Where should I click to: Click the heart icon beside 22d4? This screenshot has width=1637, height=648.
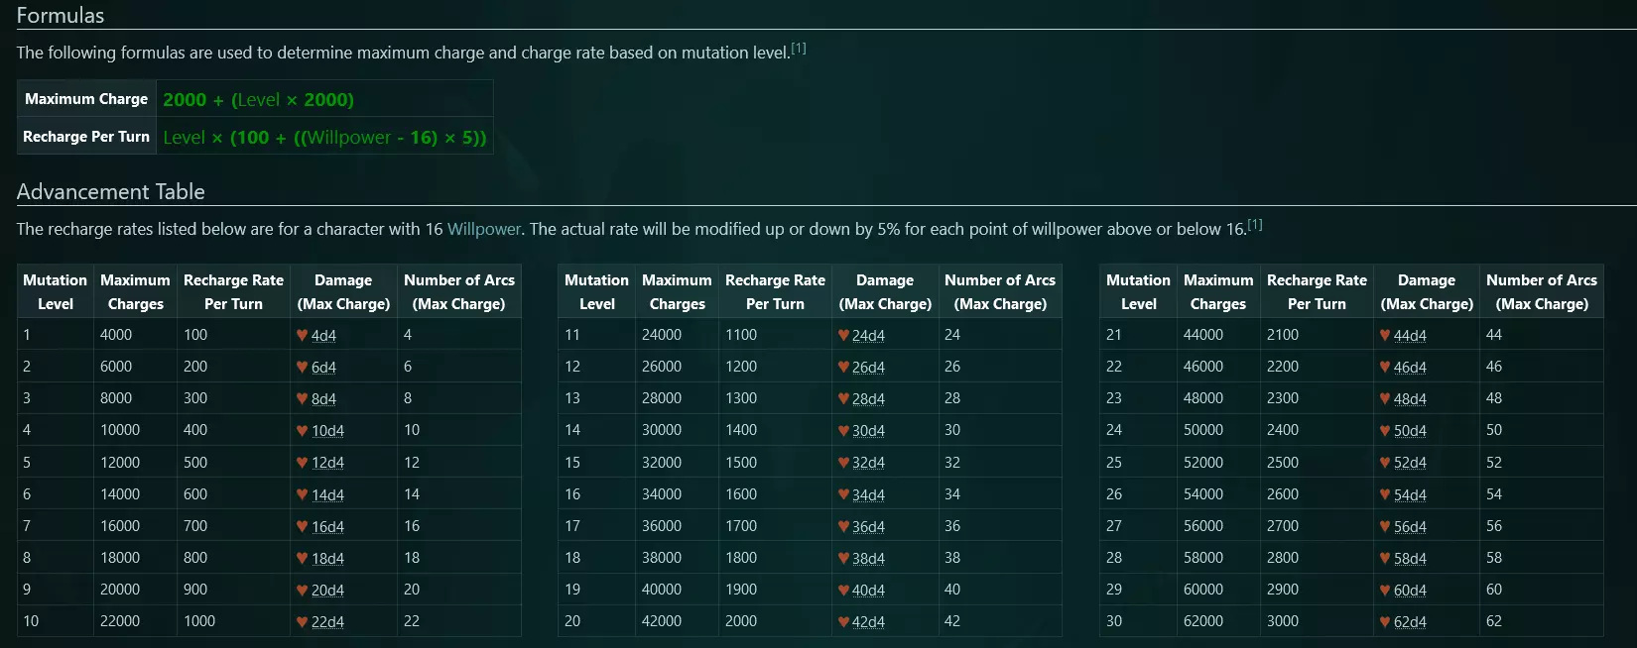[x=302, y=622]
